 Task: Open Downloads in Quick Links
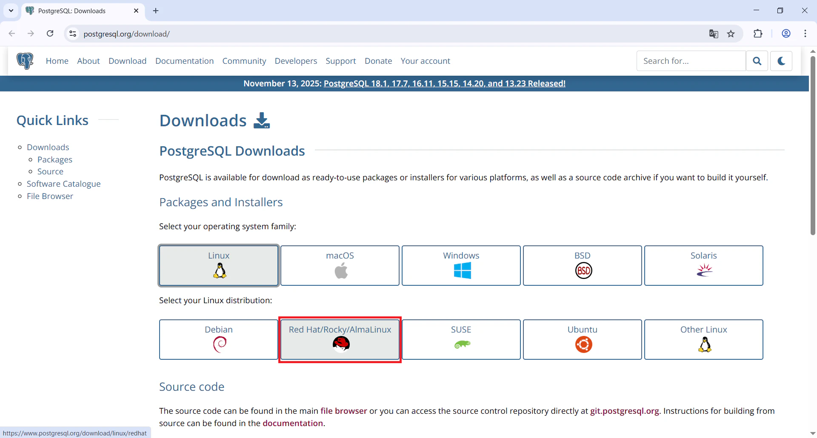pos(48,147)
